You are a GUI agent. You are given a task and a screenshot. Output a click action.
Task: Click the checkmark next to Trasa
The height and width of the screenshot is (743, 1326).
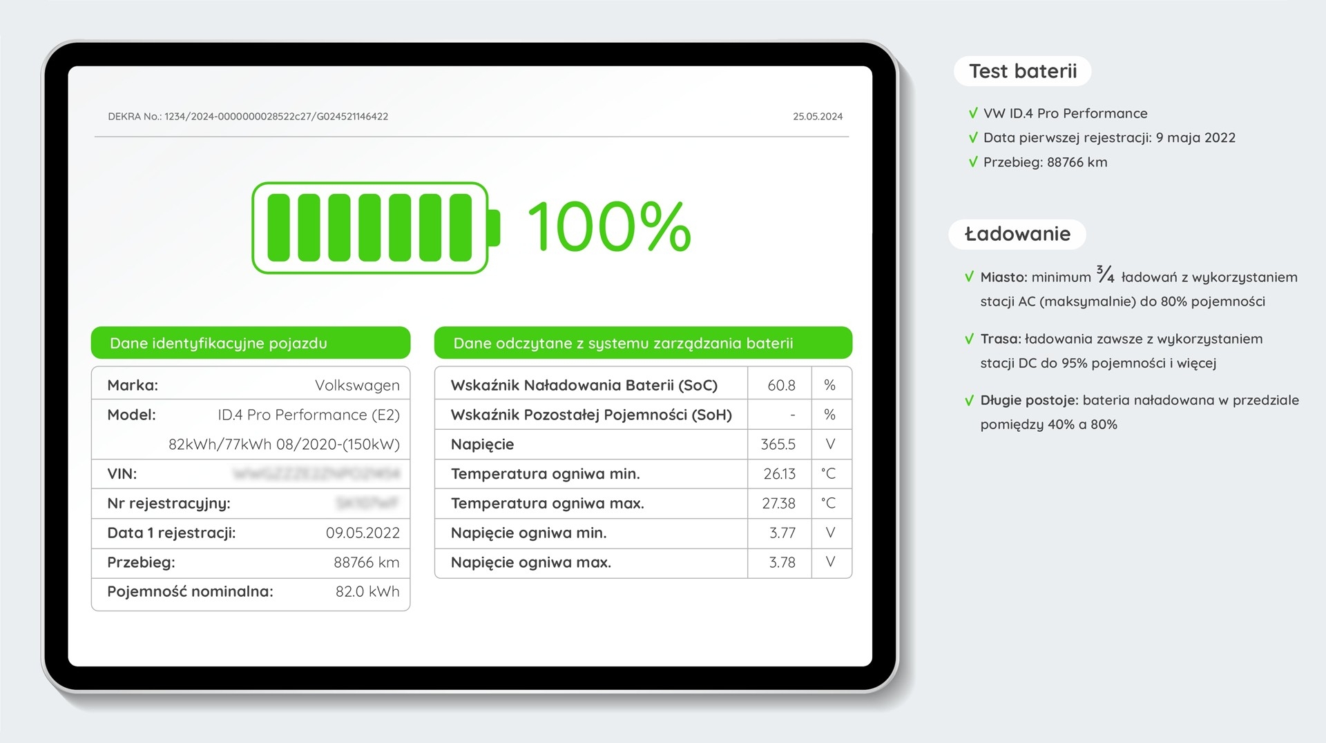(x=969, y=339)
